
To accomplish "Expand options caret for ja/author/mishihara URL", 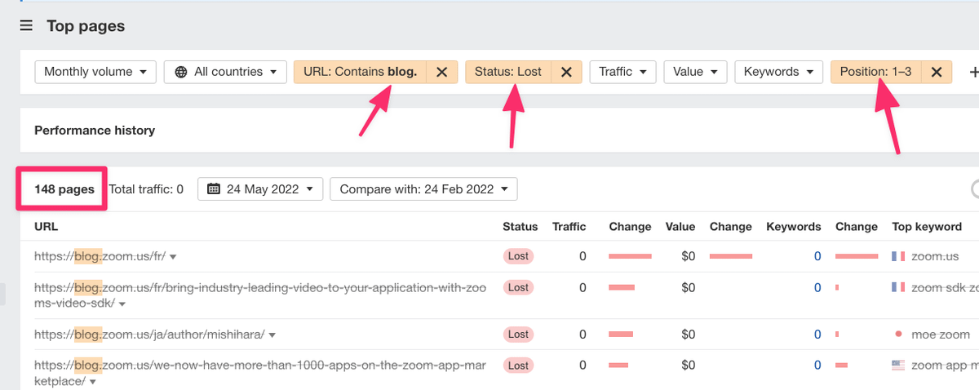I will [x=272, y=335].
